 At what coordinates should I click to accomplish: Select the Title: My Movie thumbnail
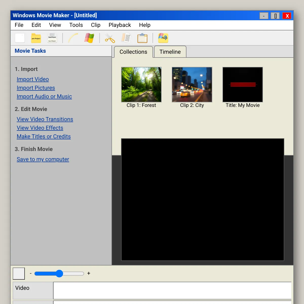[243, 85]
